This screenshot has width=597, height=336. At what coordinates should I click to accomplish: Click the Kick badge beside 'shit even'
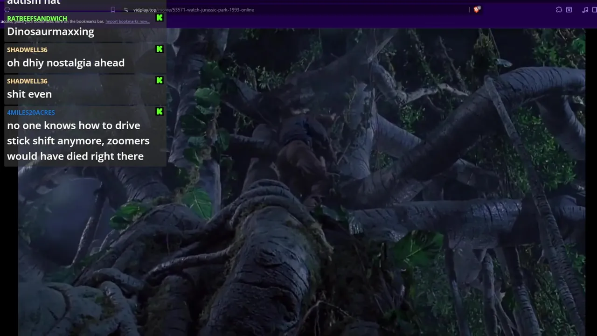[160, 80]
